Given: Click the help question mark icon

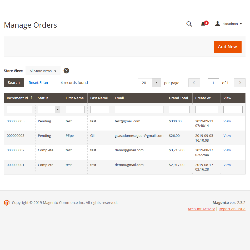Looking at the screenshot, I should pos(66,71).
